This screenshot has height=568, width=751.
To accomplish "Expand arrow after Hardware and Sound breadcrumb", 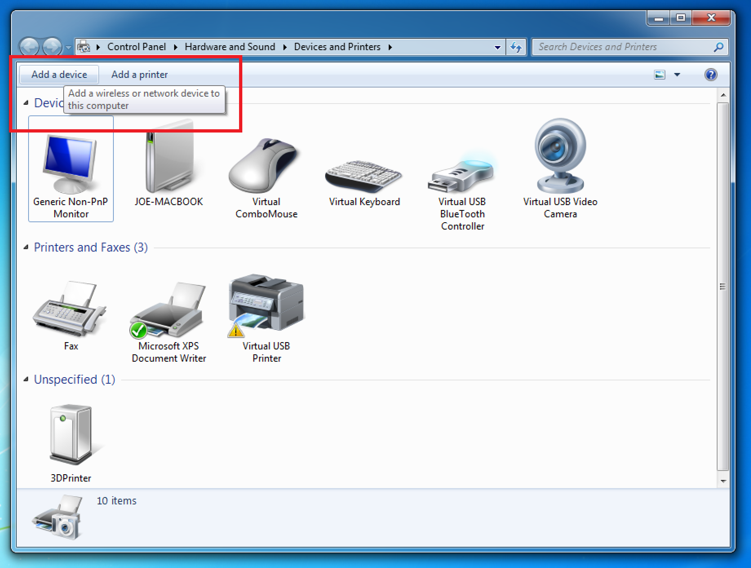I will pos(285,47).
